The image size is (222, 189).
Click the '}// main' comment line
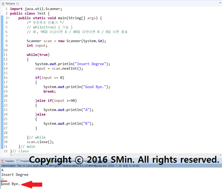27,146
